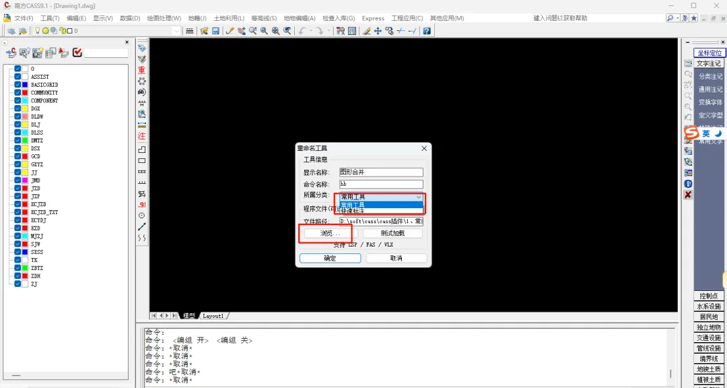Viewport: 727px width, 388px height.
Task: Open the Undo history dropdown arrow
Action: coord(310,31)
